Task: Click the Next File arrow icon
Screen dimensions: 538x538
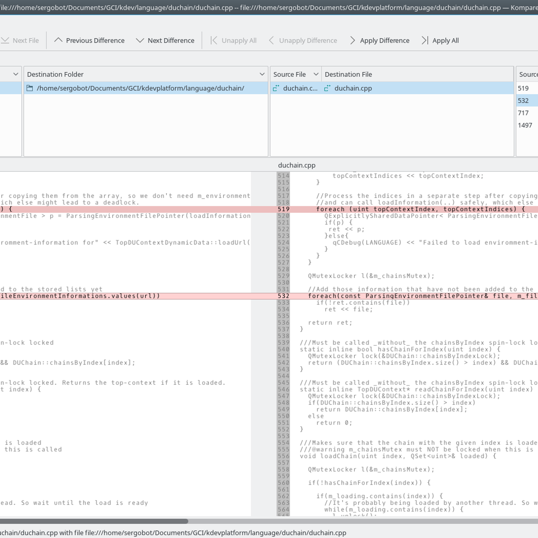Action: [x=5, y=40]
